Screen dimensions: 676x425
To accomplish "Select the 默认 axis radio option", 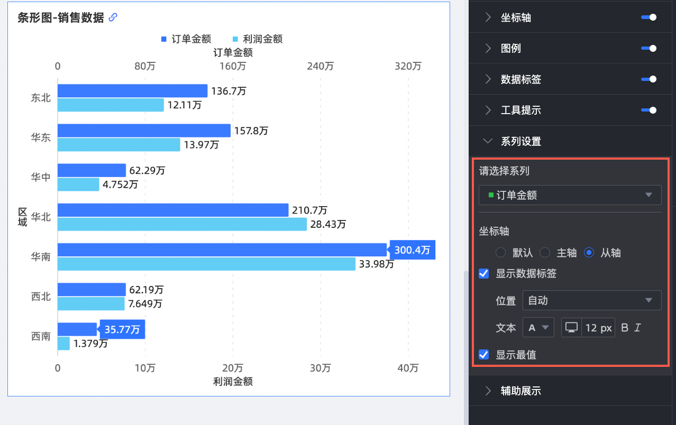I will [x=500, y=253].
